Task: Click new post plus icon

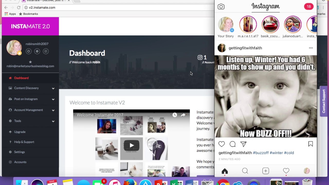Action: pyautogui.click(x=266, y=171)
